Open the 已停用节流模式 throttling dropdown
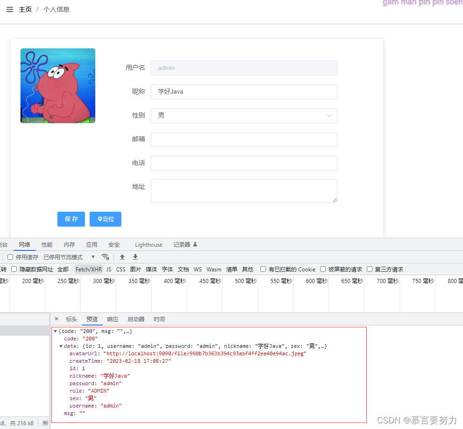 (x=69, y=257)
